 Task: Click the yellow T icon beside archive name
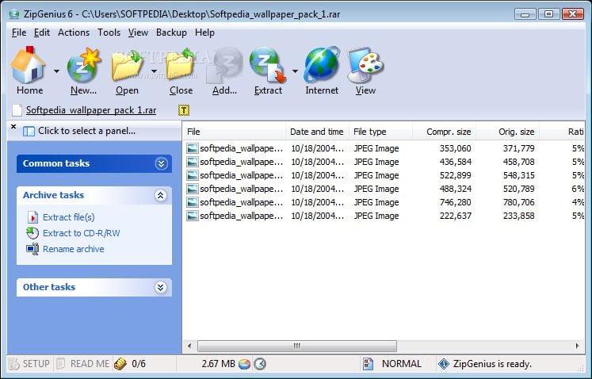pyautogui.click(x=184, y=110)
